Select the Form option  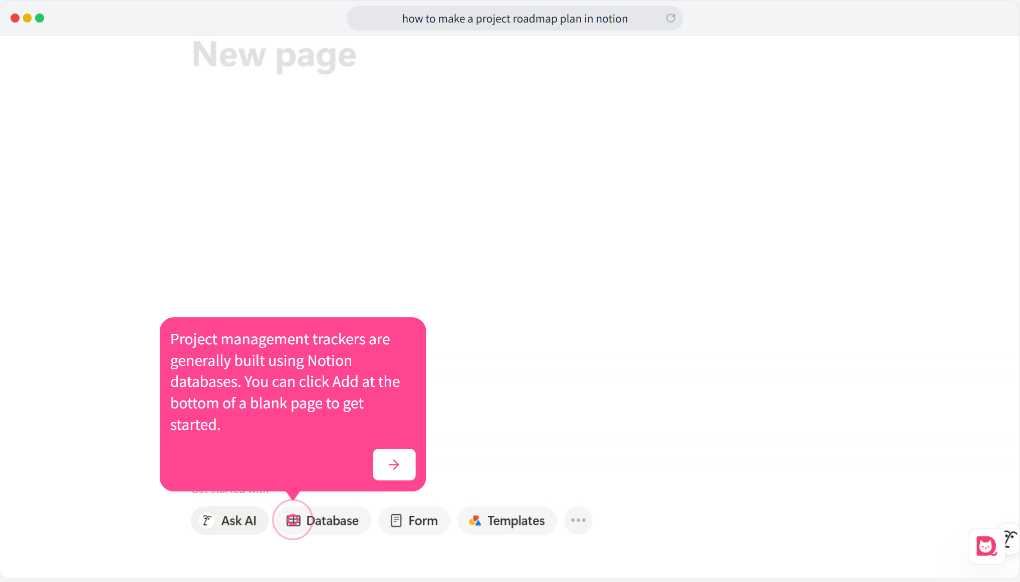coord(414,520)
